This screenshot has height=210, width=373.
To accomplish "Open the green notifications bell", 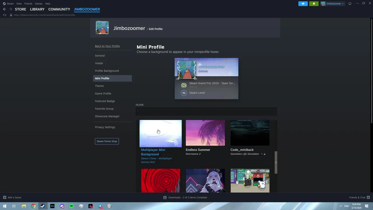I will pyautogui.click(x=314, y=3).
